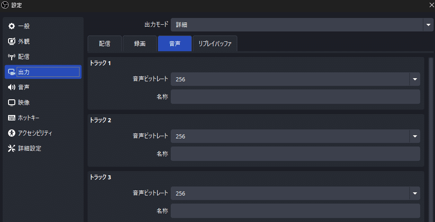Click the Track 2 name (名称) field
The width and height of the screenshot is (435, 222).
[x=295, y=154]
